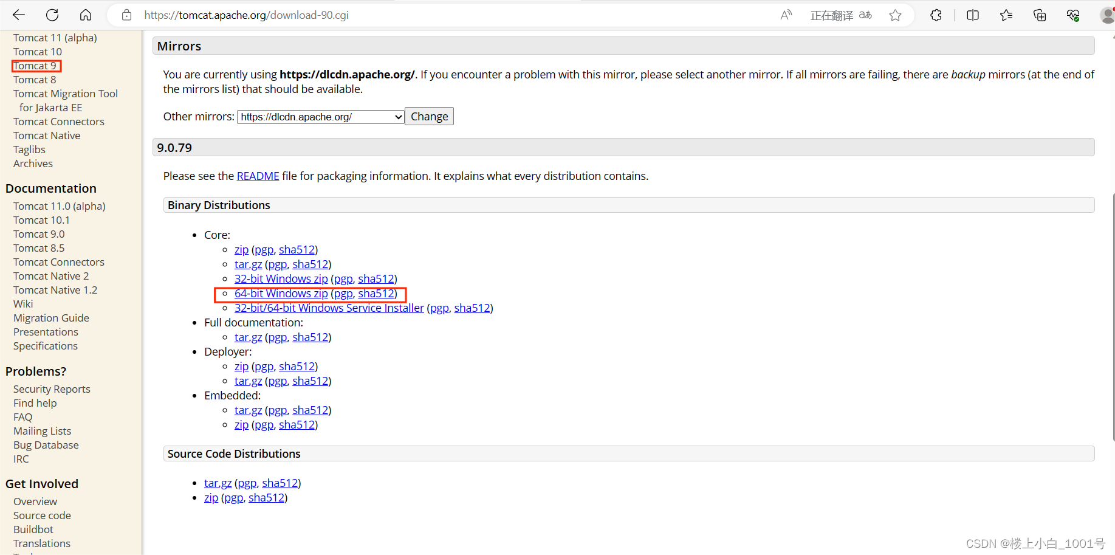Viewport: 1115px width, 555px height.
Task: Open the browser essentials heart icon
Action: click(1073, 15)
